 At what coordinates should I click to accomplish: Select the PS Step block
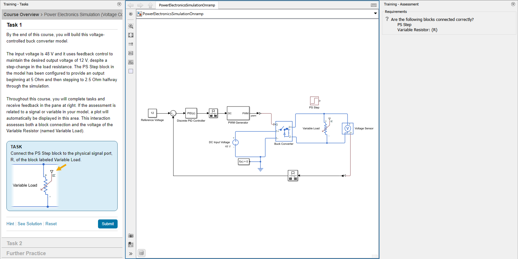314,100
